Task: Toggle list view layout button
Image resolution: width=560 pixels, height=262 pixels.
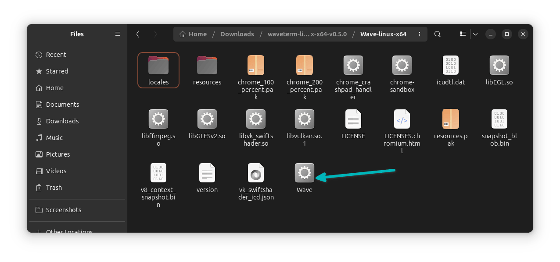Action: 463,34
